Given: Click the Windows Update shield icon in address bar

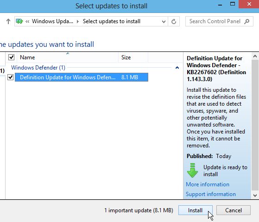Looking at the screenshot, I should click(x=19, y=21).
